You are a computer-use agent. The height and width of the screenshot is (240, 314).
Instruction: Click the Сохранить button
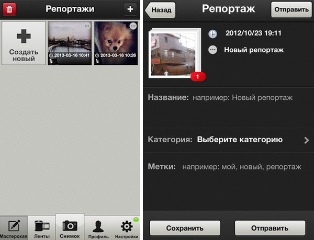click(x=185, y=228)
